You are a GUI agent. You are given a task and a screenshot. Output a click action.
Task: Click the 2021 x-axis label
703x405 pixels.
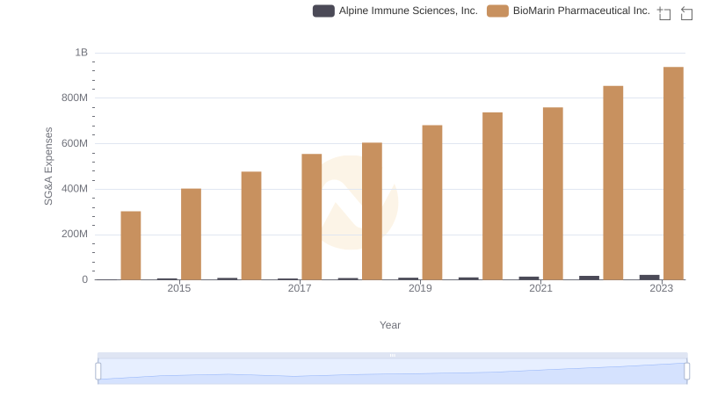(540, 288)
